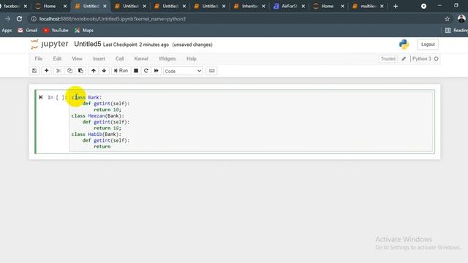Viewport: 468px width, 263px height.
Task: Reload the browser page
Action: 20,19
